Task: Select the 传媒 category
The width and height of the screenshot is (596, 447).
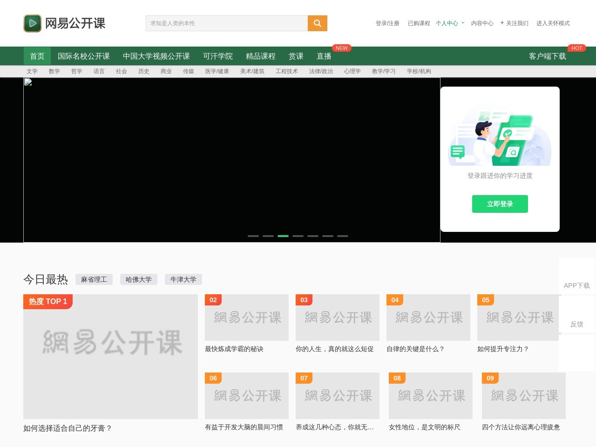Action: [x=189, y=71]
